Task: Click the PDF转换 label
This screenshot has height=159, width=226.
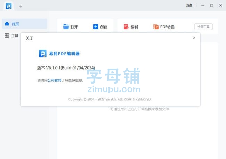Action: 167,27
